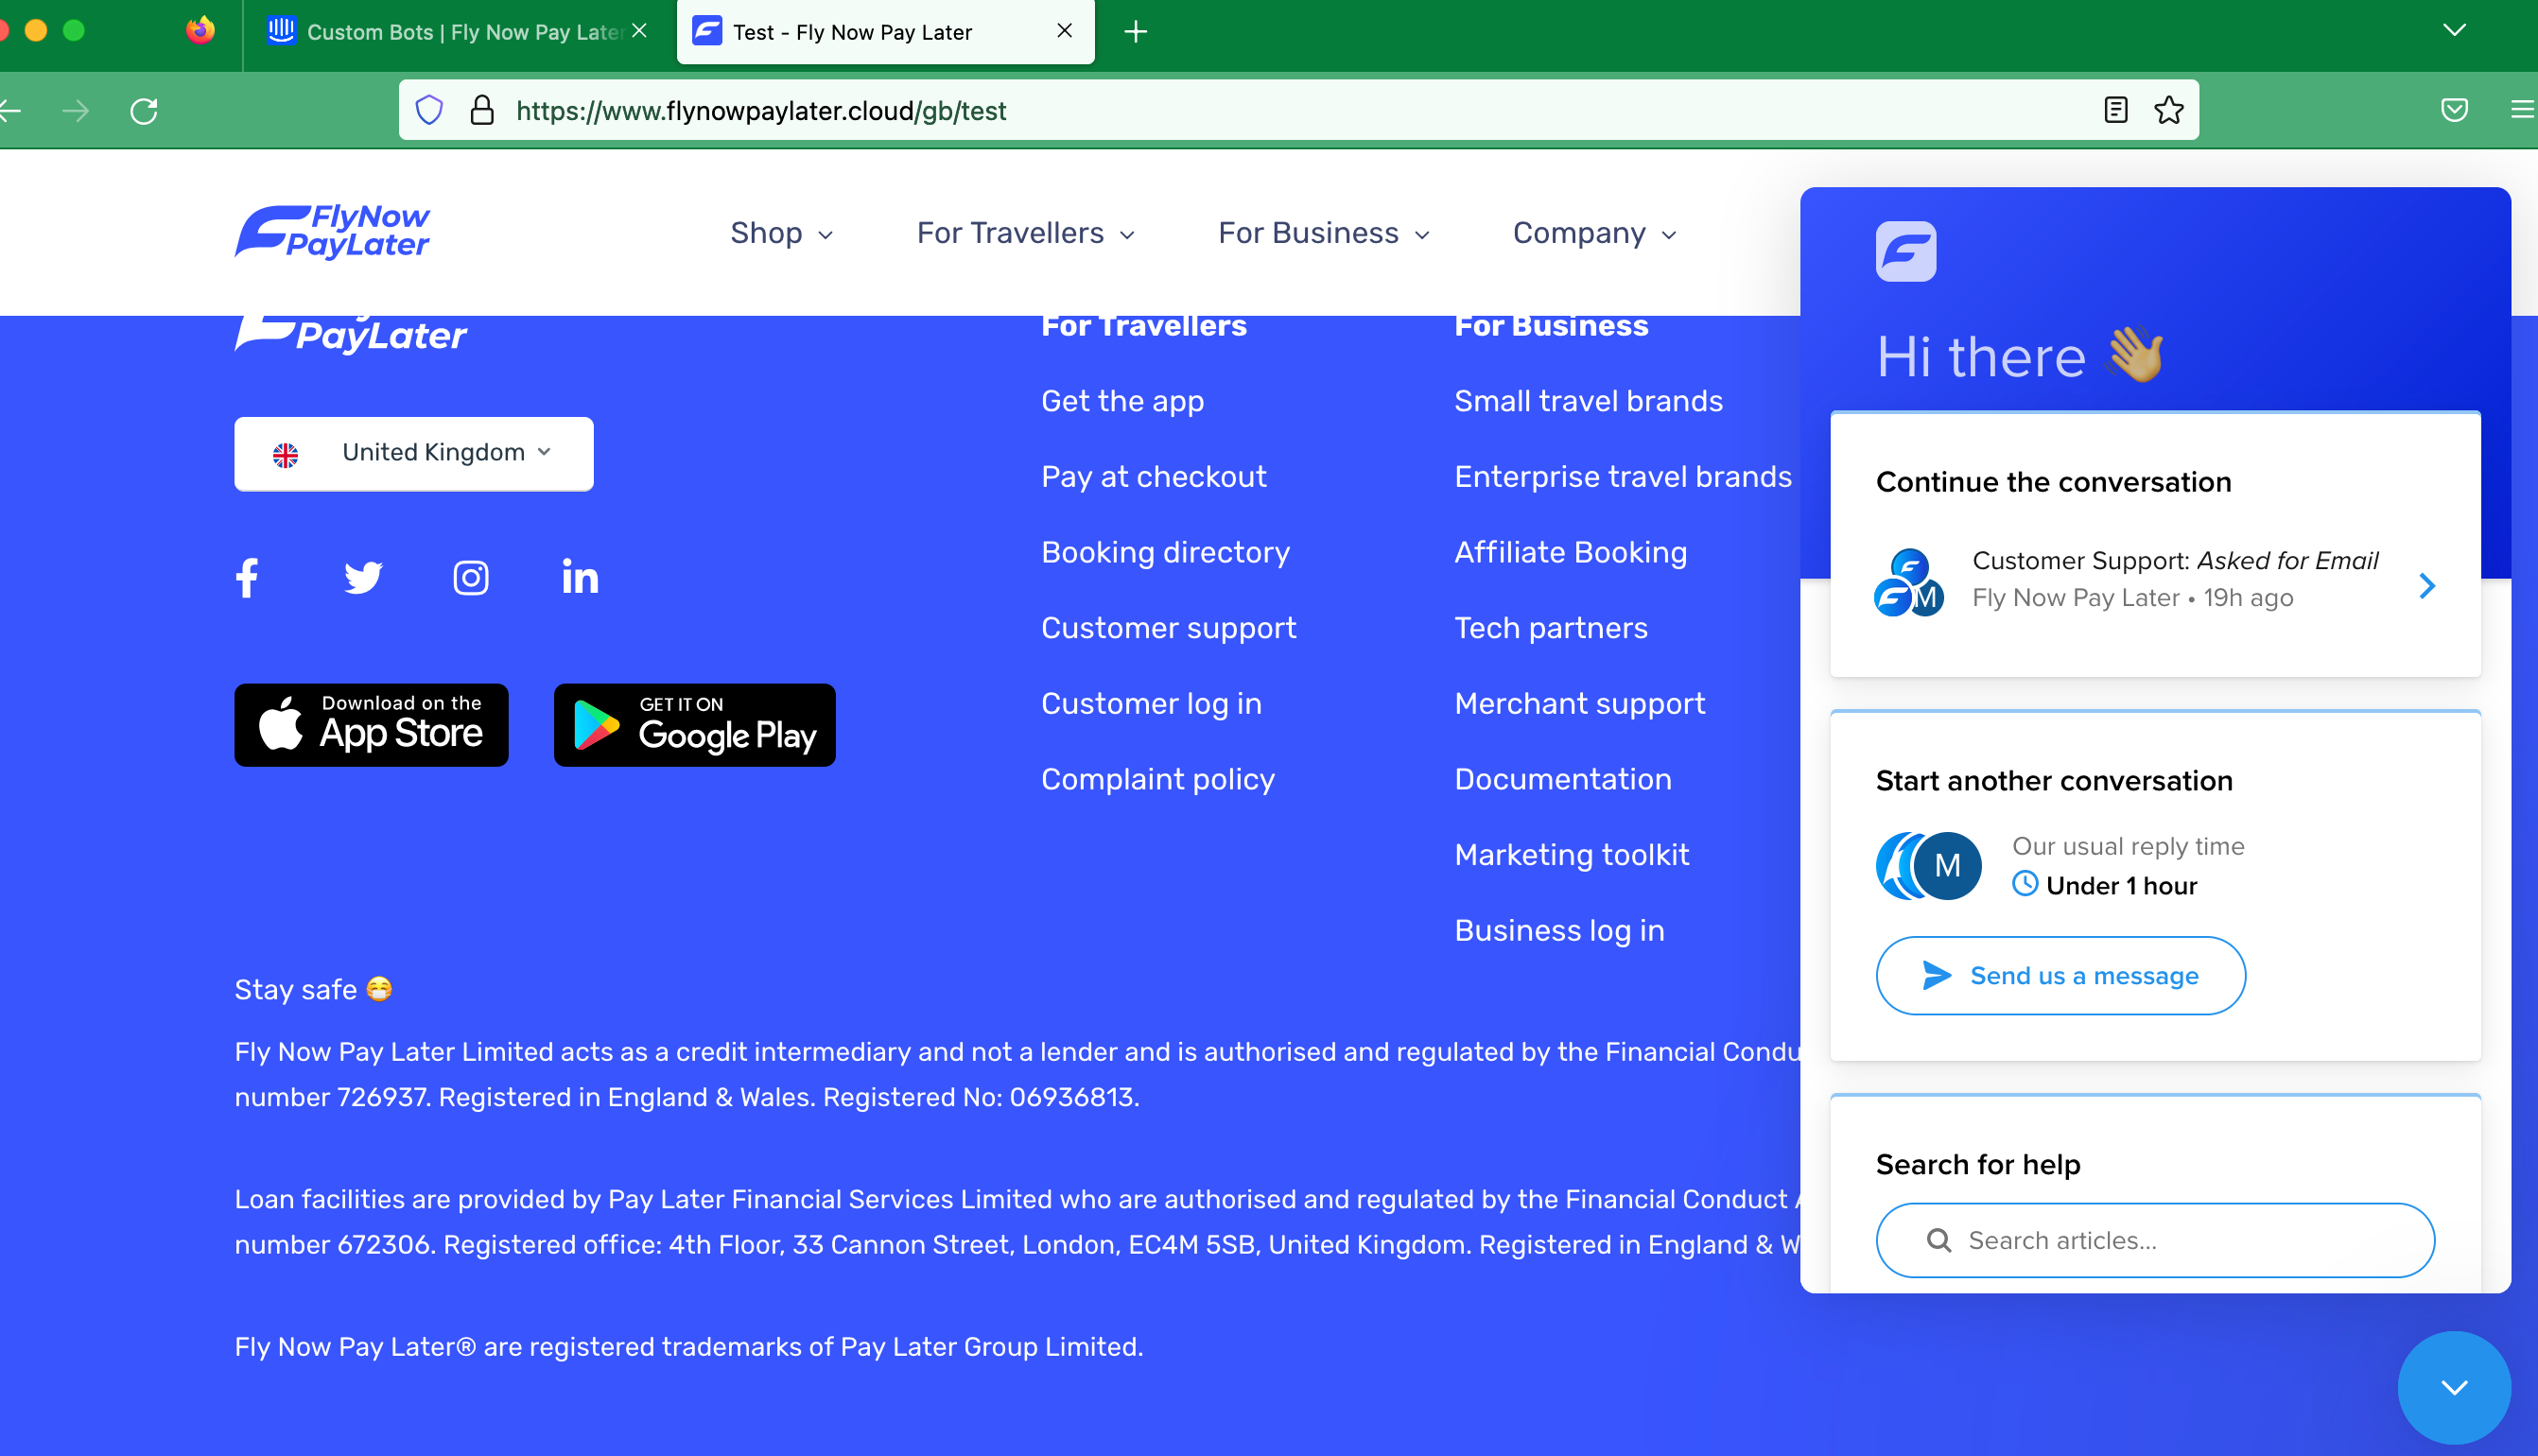Image resolution: width=2538 pixels, height=1456 pixels.
Task: Click the Search articles input field
Action: tap(2155, 1240)
